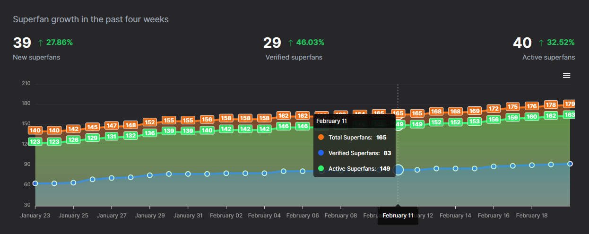Click the green 136 data label
The height and width of the screenshot is (234, 589).
pyautogui.click(x=150, y=133)
